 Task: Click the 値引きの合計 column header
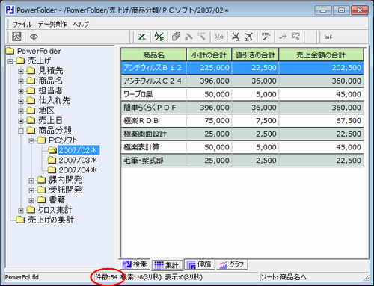255,55
